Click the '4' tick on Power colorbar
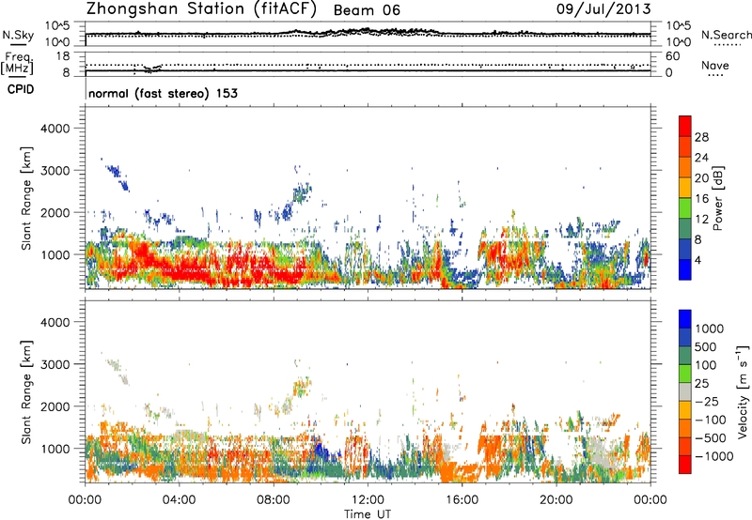This screenshot has width=752, height=520. pos(698,260)
